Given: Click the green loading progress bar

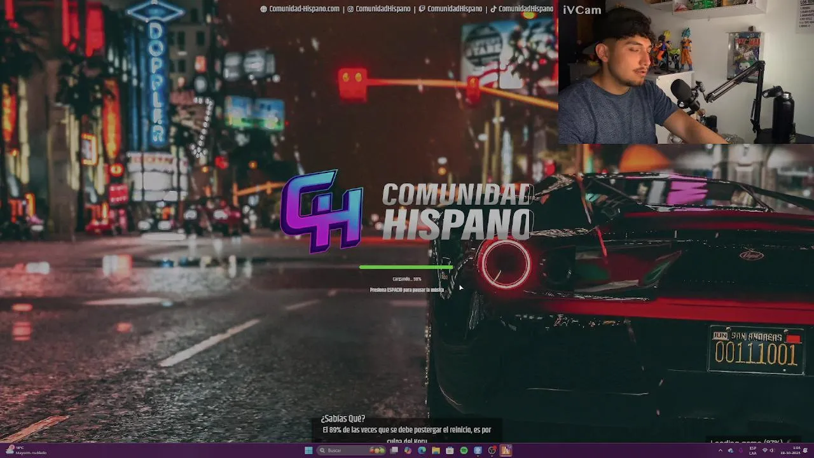Looking at the screenshot, I should click(406, 268).
